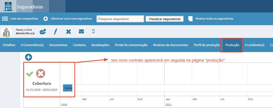Switch to the Documentos tab
273x108 pixels.
[x=58, y=45]
